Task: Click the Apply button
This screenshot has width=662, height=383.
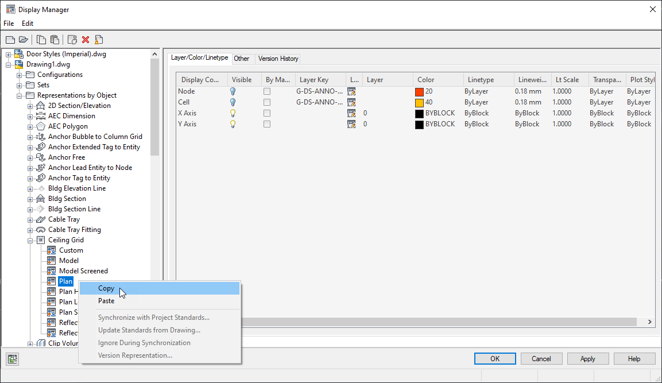Action: [587, 358]
